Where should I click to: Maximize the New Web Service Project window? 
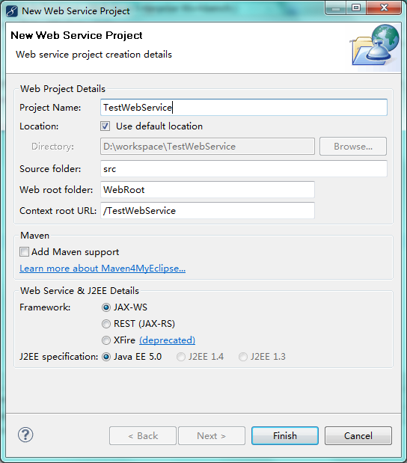pyautogui.click(x=356, y=7)
